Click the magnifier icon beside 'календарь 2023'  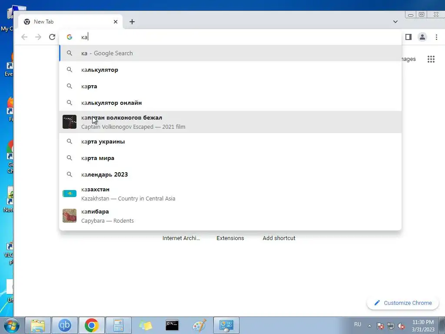[70, 174]
